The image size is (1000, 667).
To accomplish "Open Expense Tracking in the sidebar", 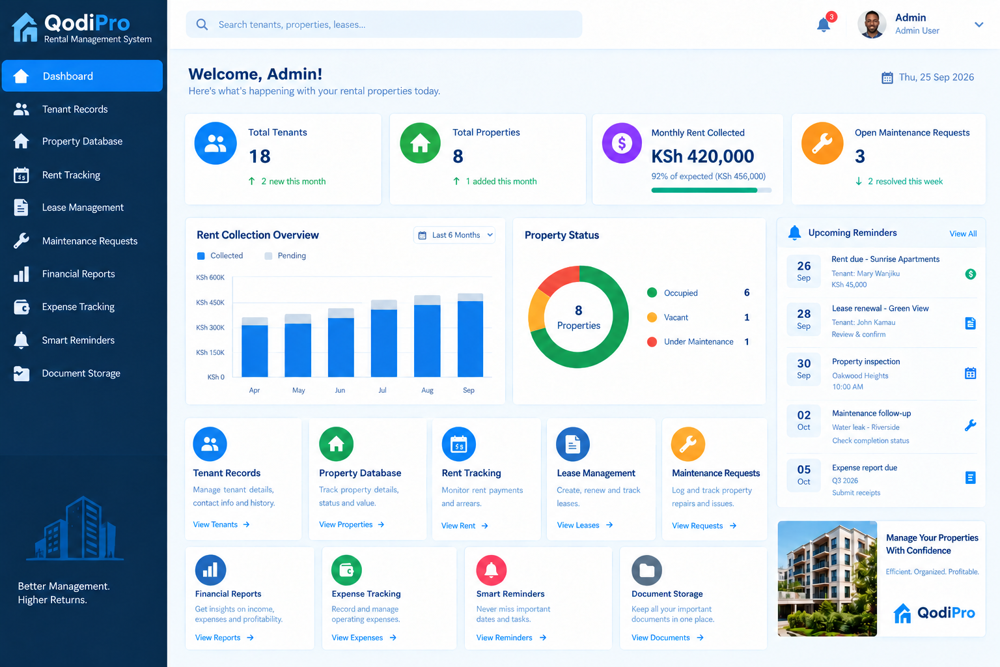I will click(83, 307).
